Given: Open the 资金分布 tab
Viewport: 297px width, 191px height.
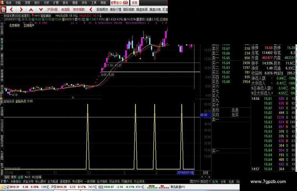Looking at the screenshot, I should pos(28,182).
